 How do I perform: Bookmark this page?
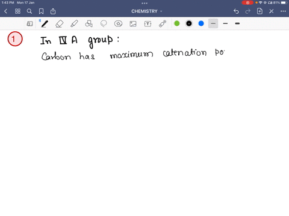[x=41, y=11]
